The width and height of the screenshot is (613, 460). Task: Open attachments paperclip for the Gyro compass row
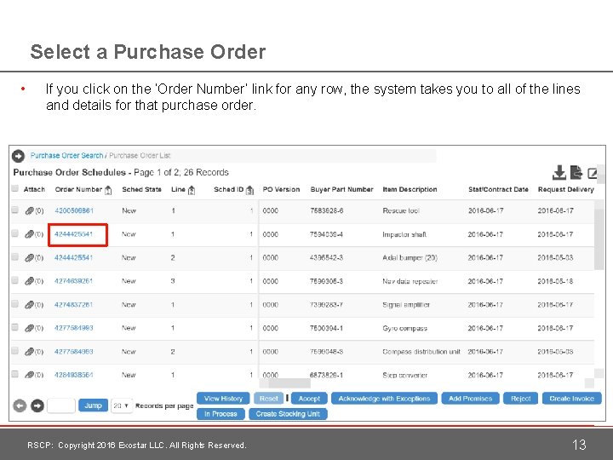coord(29,328)
